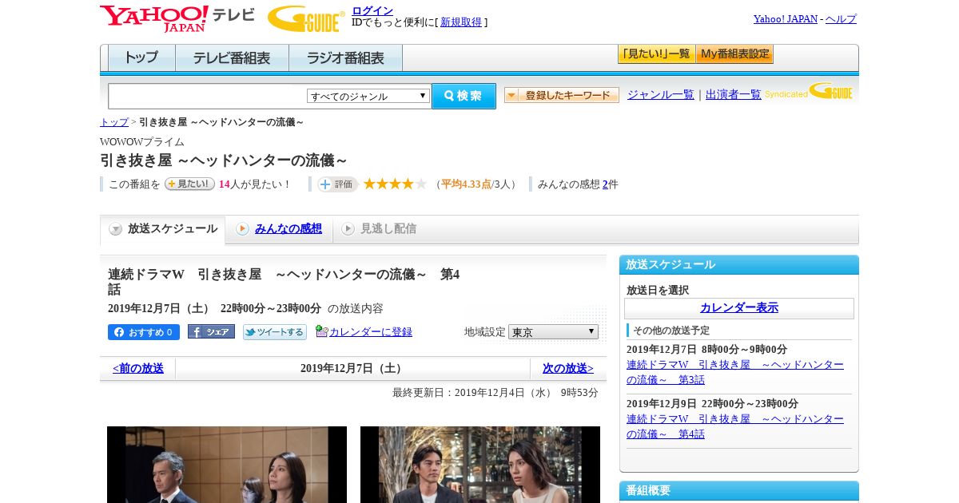This screenshot has height=503, width=959.
Task: Expand the 地域設定 東京 dropdown
Action: click(x=553, y=331)
